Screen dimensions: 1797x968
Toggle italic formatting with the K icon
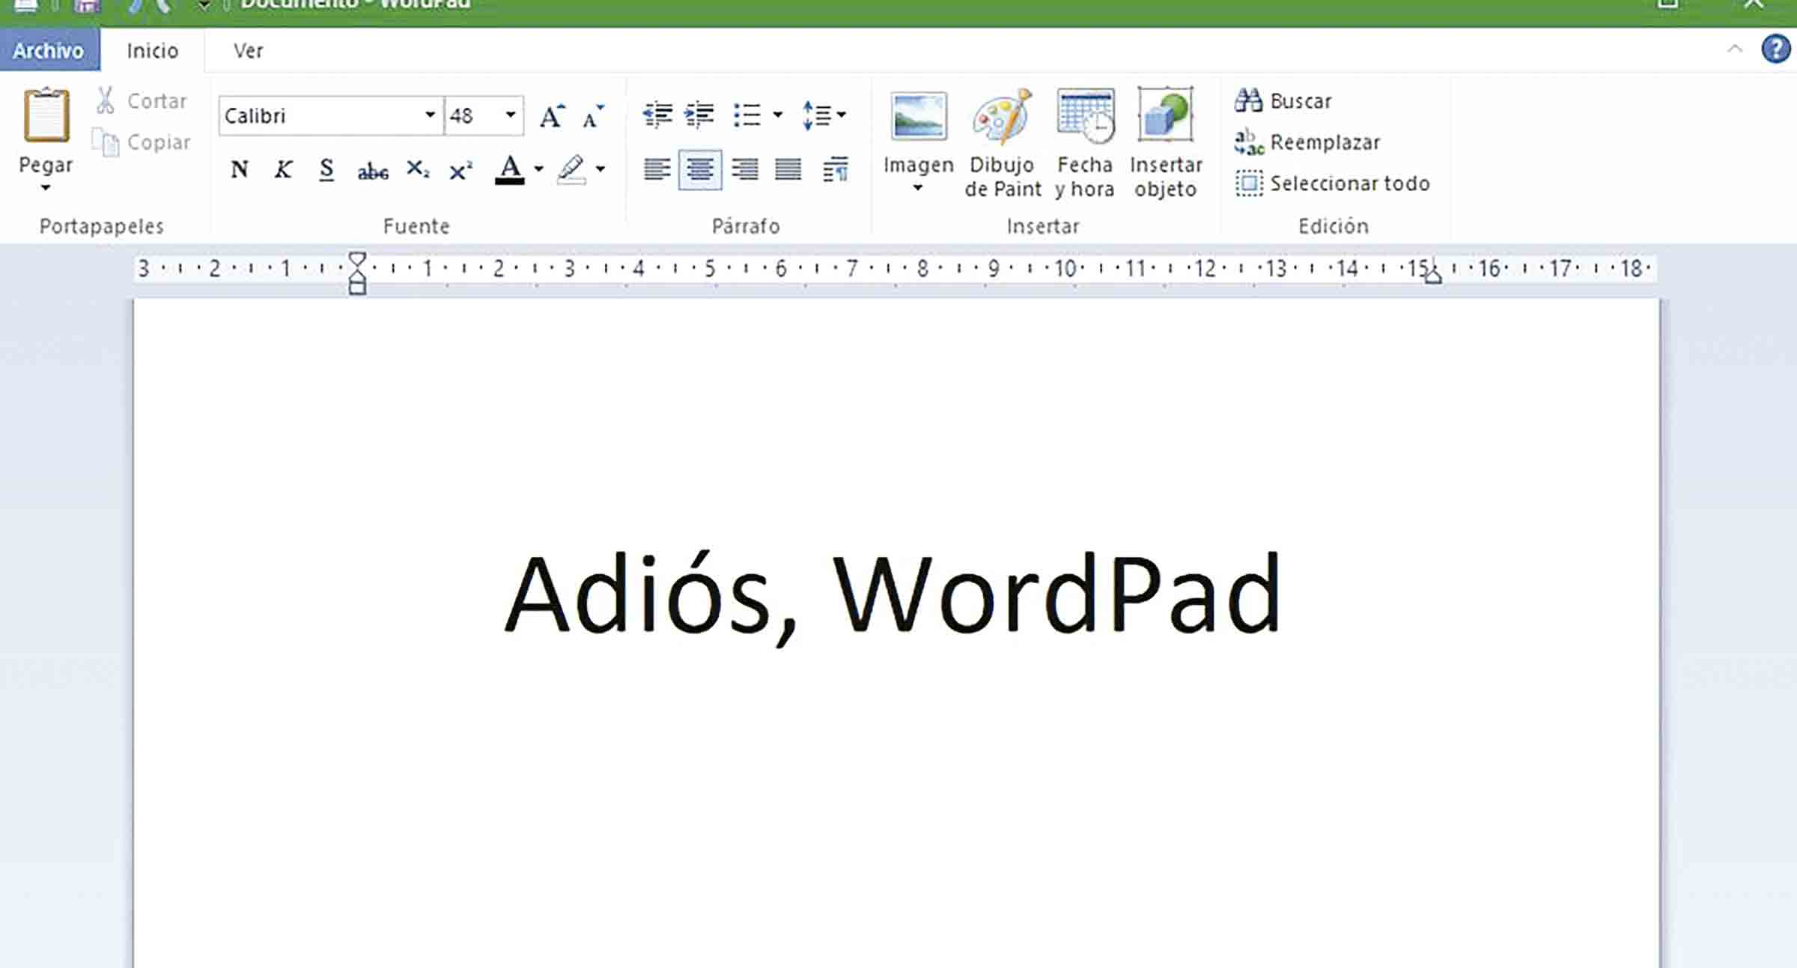pyautogui.click(x=283, y=169)
